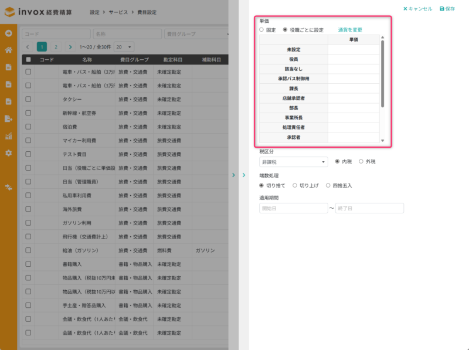469x350 pixels.
Task: Tick the checkbox for the タクシー row
Action: coord(28,98)
